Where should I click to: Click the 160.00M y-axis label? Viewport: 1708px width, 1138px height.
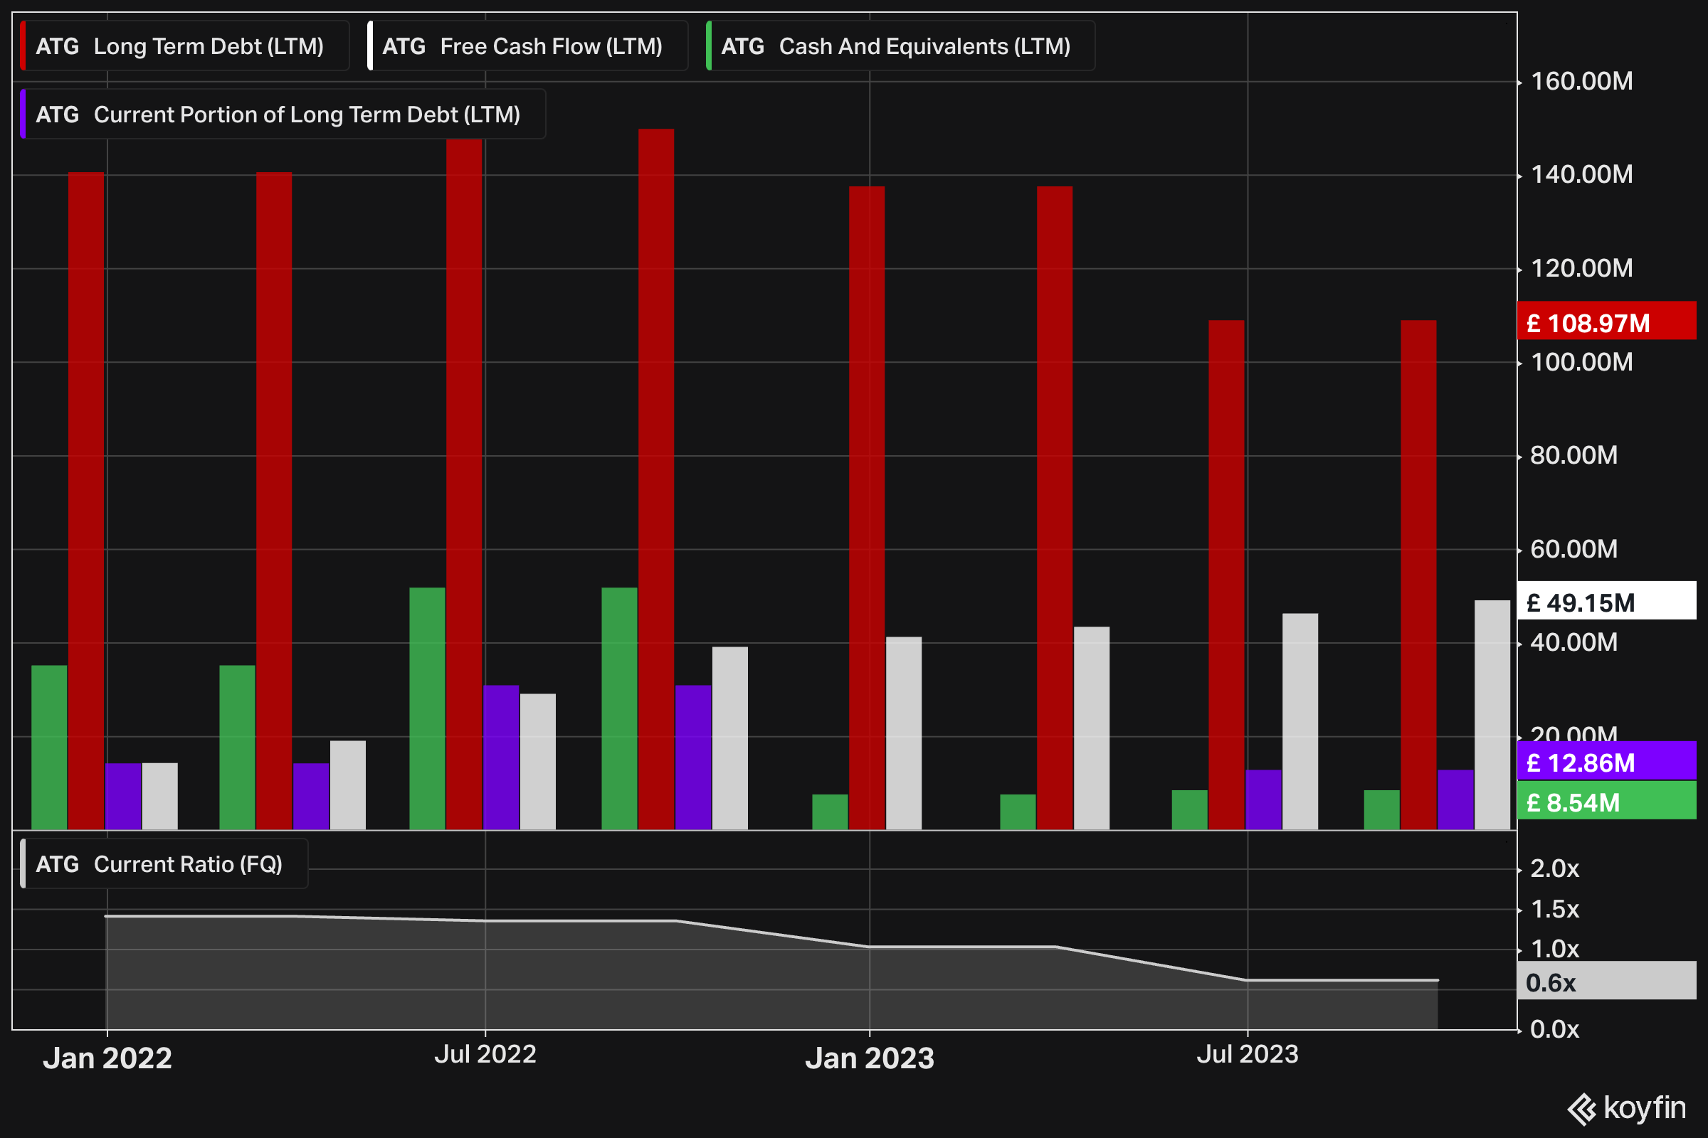(1581, 81)
